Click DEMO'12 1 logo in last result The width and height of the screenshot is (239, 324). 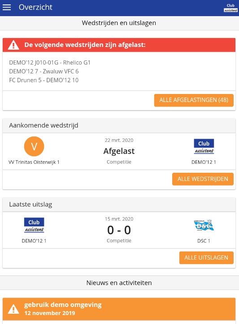[34, 225]
